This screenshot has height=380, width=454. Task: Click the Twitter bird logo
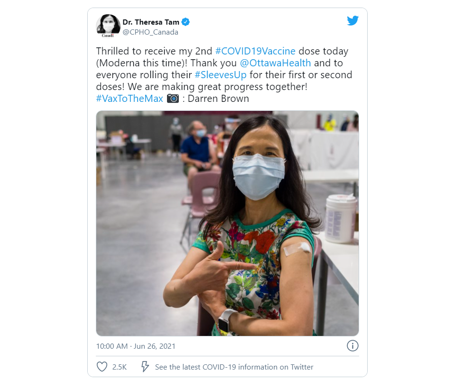click(x=352, y=20)
